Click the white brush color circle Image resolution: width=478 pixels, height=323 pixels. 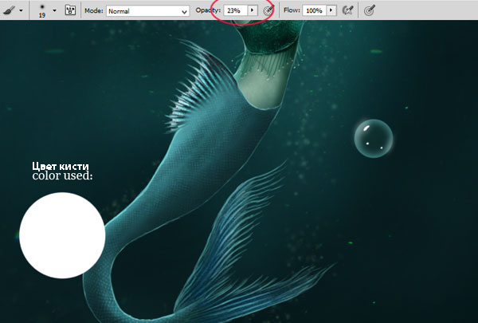point(62,235)
